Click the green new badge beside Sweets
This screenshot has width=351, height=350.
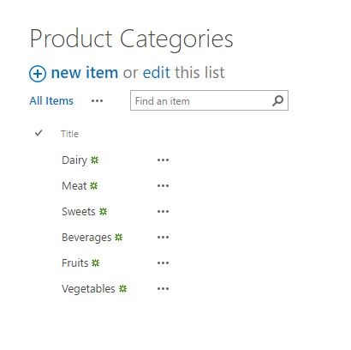point(103,212)
